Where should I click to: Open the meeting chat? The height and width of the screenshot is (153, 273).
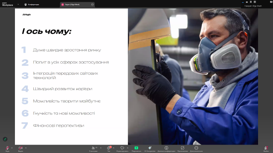point(109,148)
